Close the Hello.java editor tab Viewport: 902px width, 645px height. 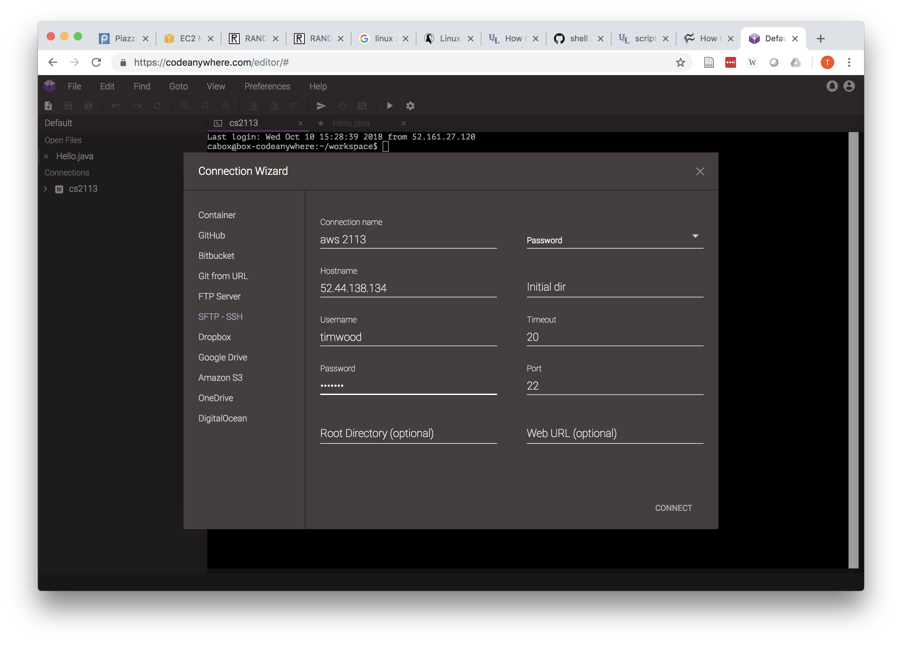click(403, 123)
